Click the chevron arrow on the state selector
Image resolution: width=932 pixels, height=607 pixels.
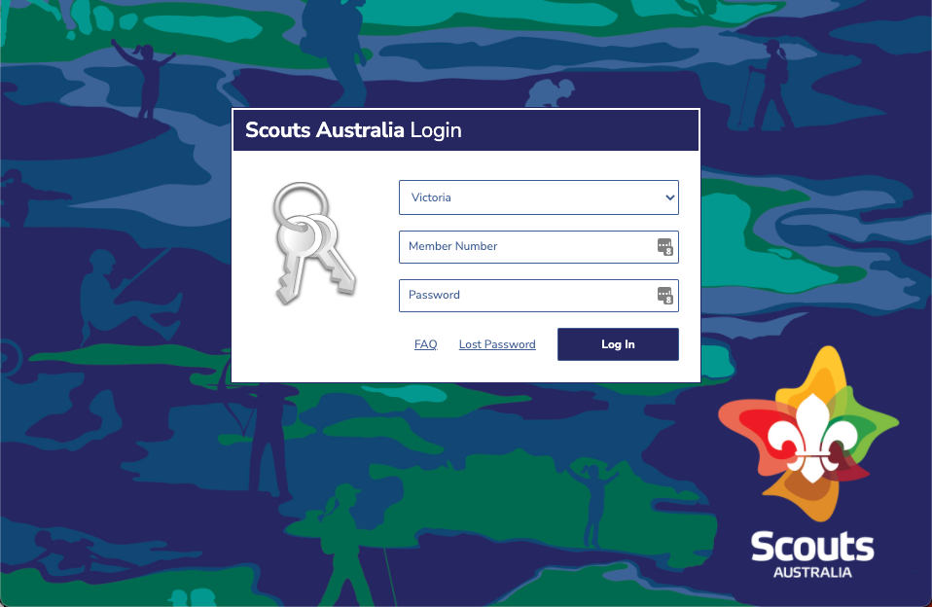pos(670,197)
